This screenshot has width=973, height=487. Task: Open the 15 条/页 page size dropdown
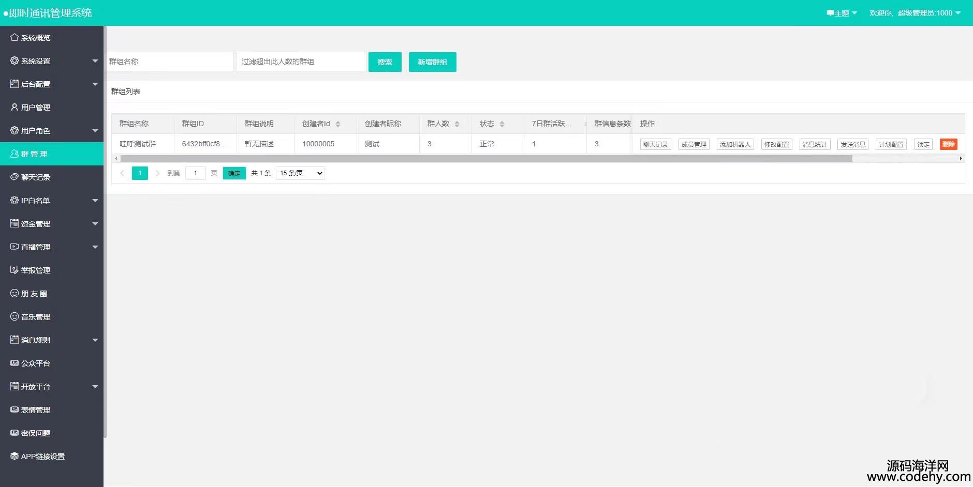[x=300, y=173]
